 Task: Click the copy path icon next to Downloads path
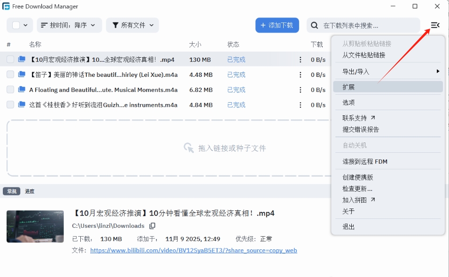coord(152,226)
